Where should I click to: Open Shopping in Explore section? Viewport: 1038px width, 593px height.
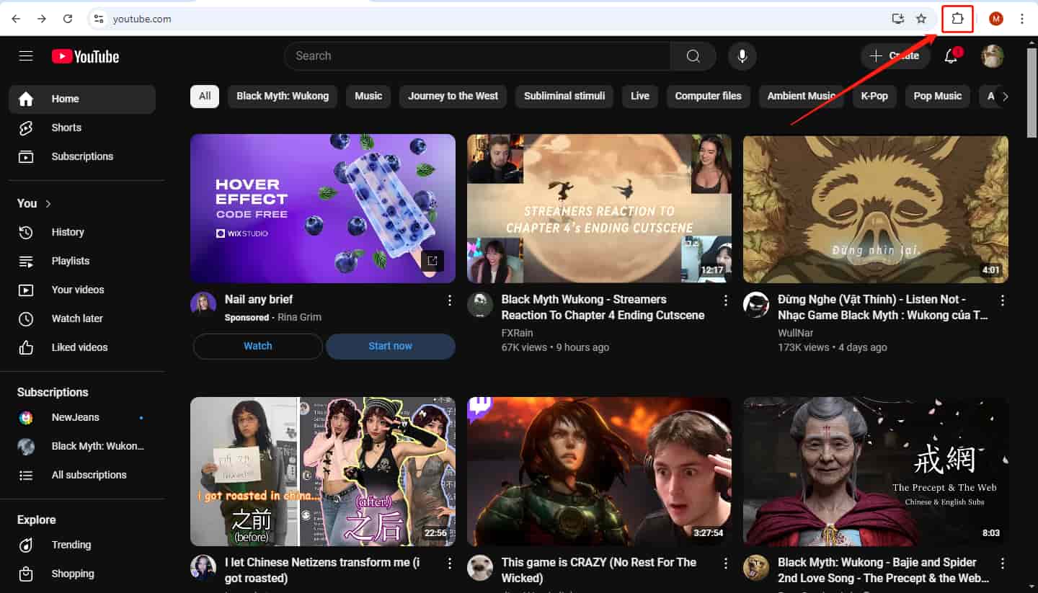tap(82, 574)
